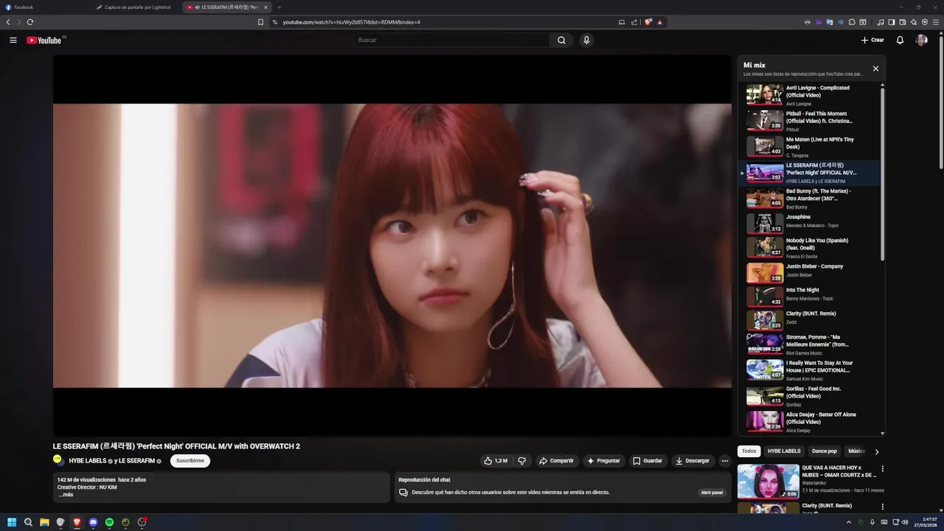The width and height of the screenshot is (944, 531).
Task: Select the Todos filter chip
Action: [749, 451]
